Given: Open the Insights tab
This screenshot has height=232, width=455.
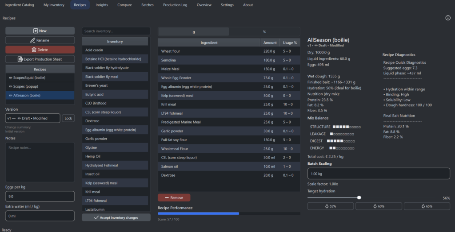Looking at the screenshot, I should [x=102, y=5].
